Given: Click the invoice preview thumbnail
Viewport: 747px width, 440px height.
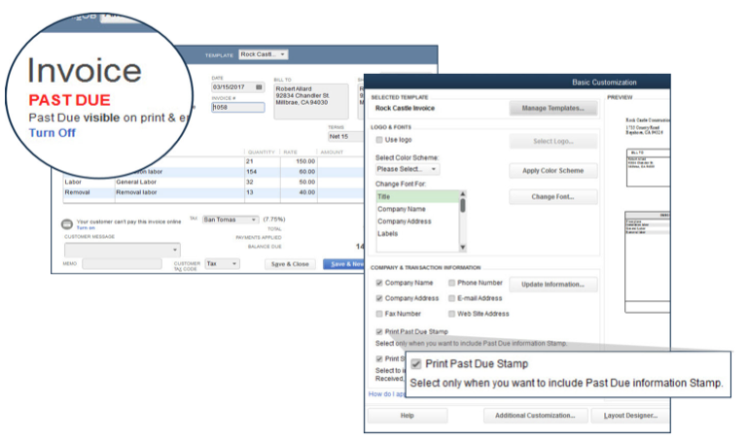Looking at the screenshot, I should [647, 214].
